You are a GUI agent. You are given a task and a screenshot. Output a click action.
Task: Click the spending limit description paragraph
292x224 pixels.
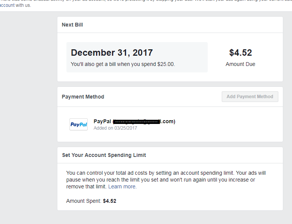pyautogui.click(x=166, y=180)
